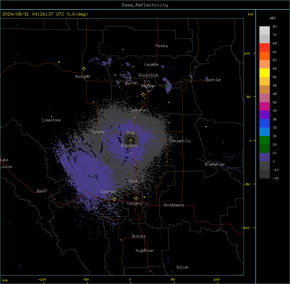The width and height of the screenshot is (290, 284).
Task: Click the Ponoka city label
Action: pos(161,46)
